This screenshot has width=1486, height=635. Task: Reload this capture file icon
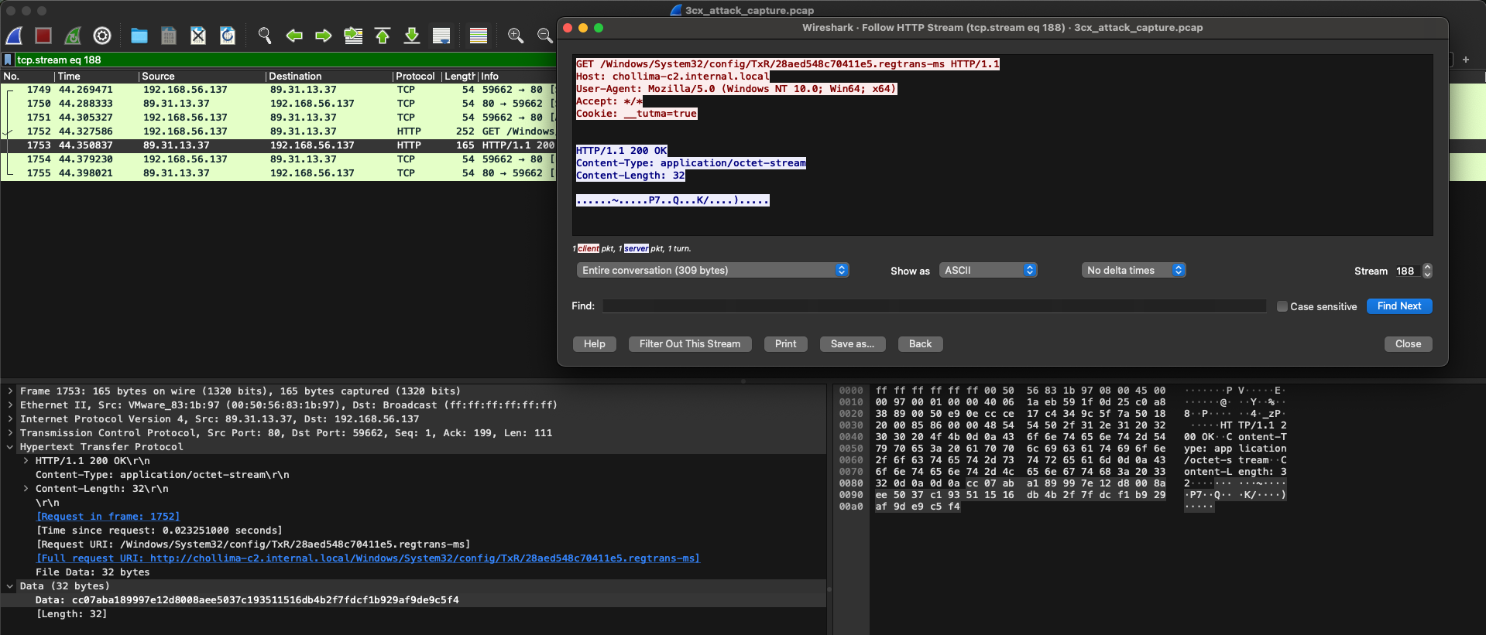click(228, 36)
